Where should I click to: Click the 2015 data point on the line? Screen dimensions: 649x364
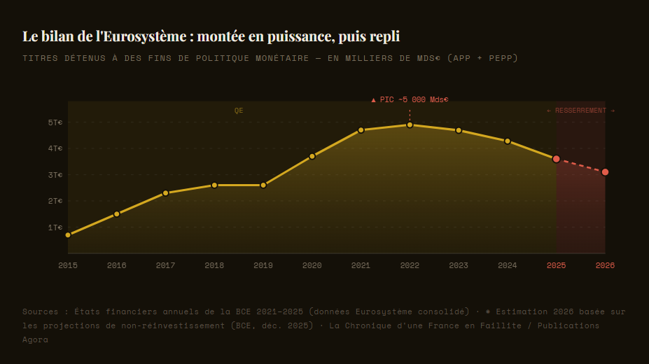pos(68,234)
